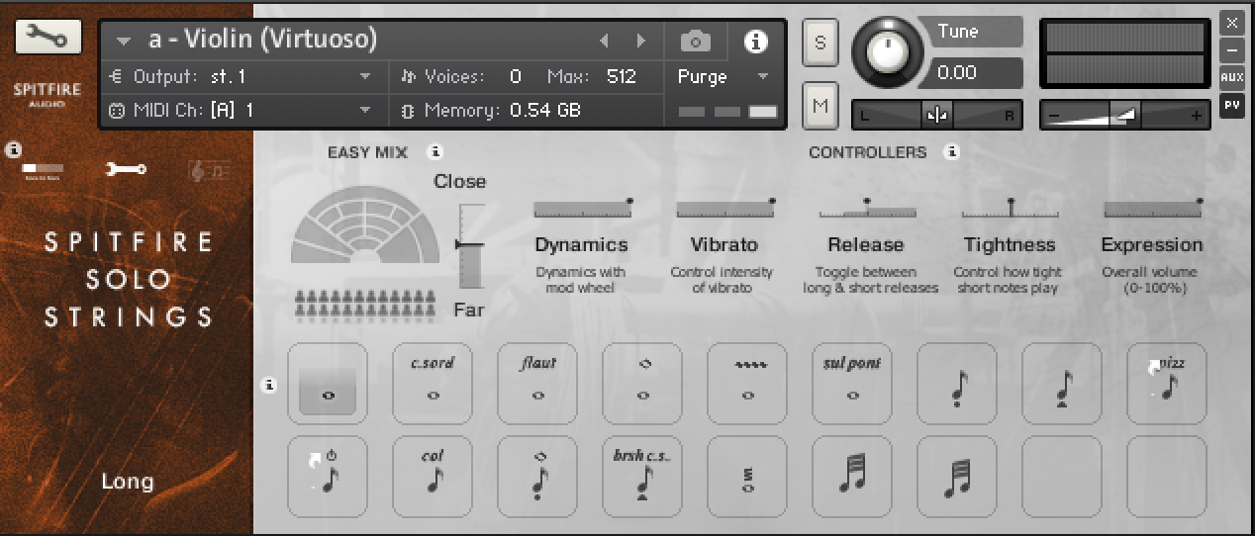This screenshot has width=1255, height=536.
Task: Show instrument info with header info icon
Action: pos(756,41)
